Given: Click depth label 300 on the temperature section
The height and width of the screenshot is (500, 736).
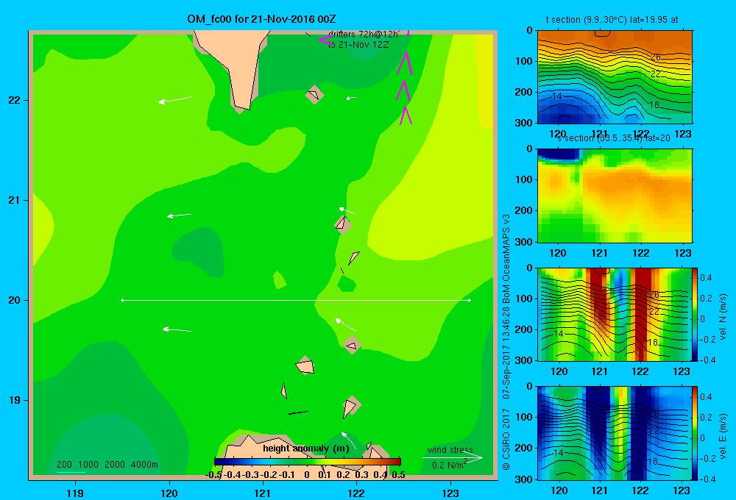Looking at the screenshot, I should 525,123.
